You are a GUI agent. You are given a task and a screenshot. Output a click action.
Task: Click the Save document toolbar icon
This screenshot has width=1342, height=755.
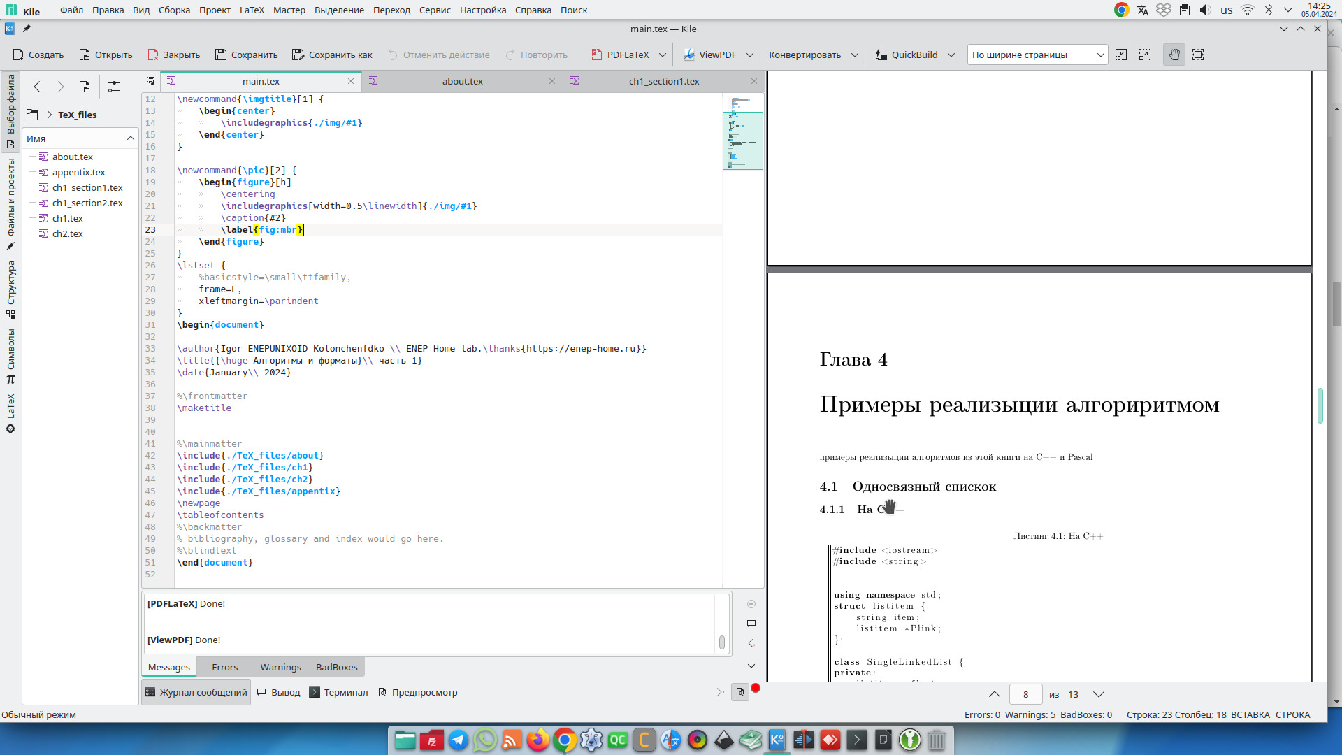tap(221, 55)
